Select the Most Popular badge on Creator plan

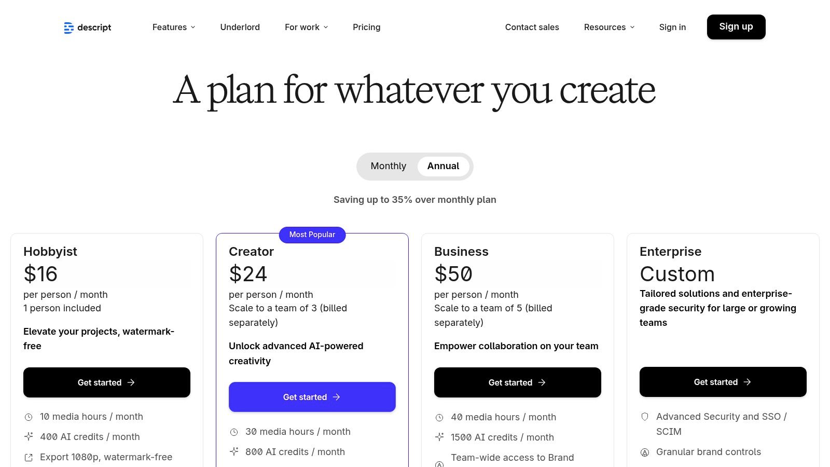(312, 235)
